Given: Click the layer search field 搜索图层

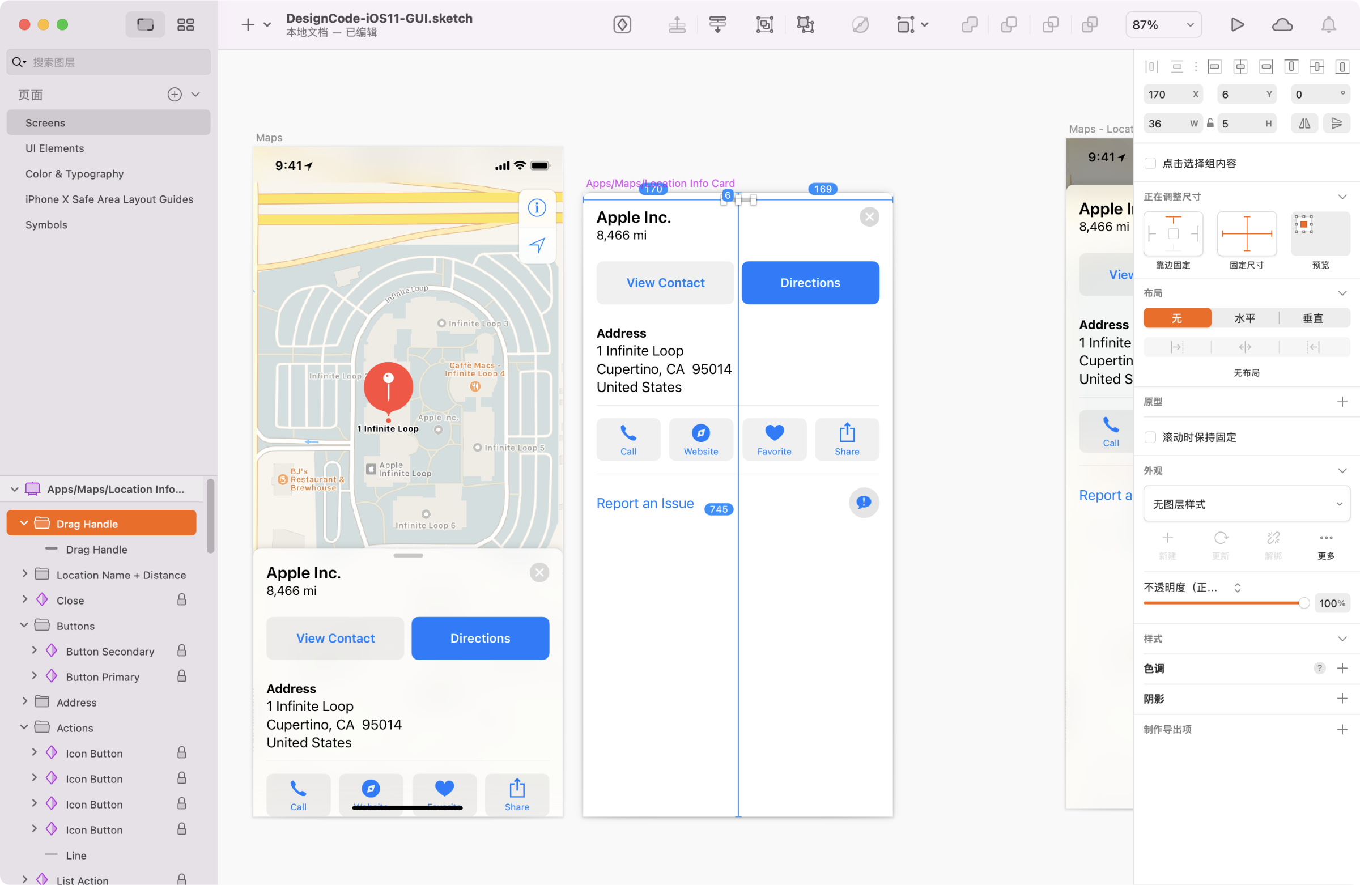Looking at the screenshot, I should [109, 62].
